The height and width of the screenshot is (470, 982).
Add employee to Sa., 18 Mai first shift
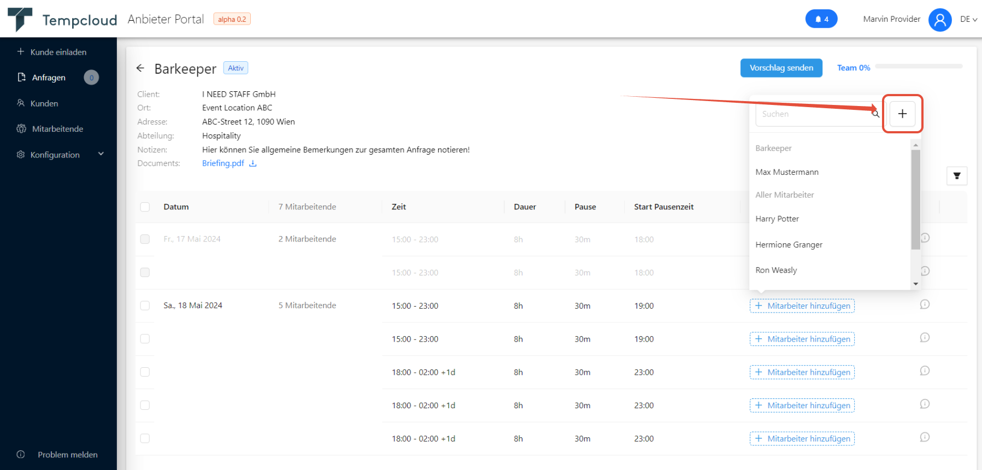(x=802, y=306)
